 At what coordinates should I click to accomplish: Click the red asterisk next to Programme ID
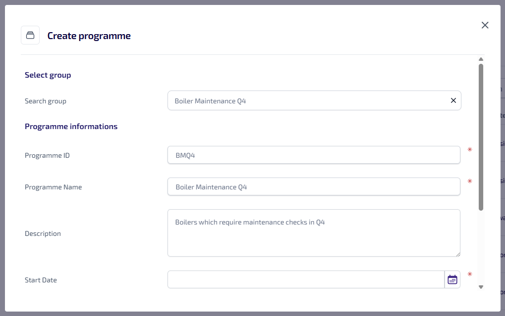point(470,149)
